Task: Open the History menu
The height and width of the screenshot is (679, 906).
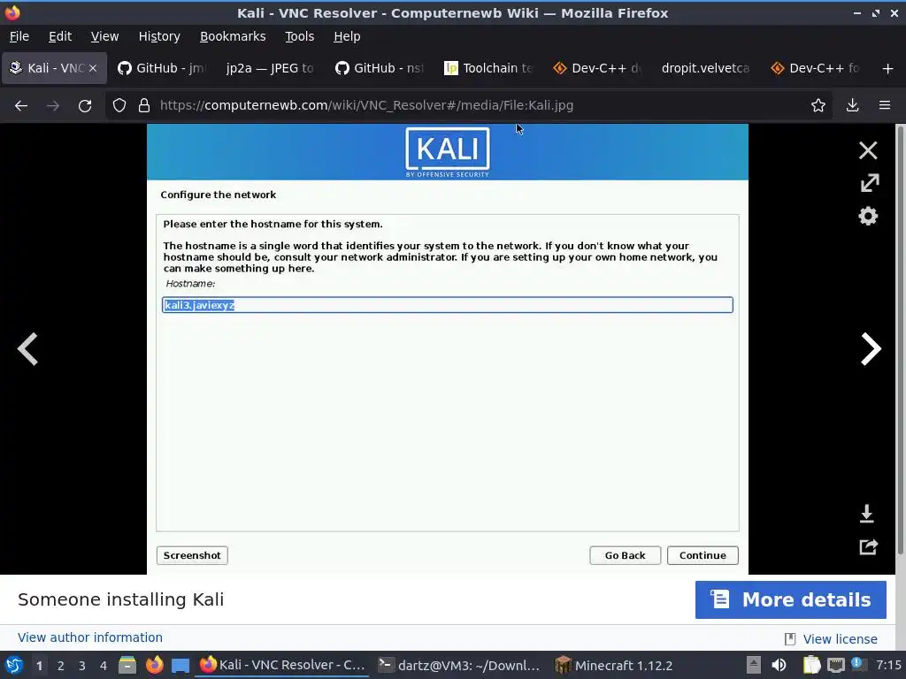Action: pyautogui.click(x=159, y=36)
